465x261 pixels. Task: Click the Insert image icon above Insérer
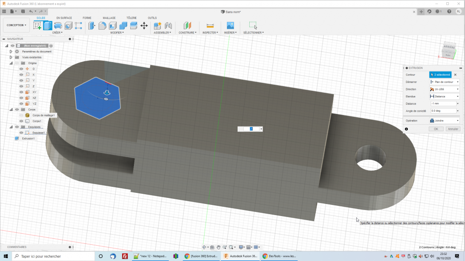pyautogui.click(x=230, y=25)
